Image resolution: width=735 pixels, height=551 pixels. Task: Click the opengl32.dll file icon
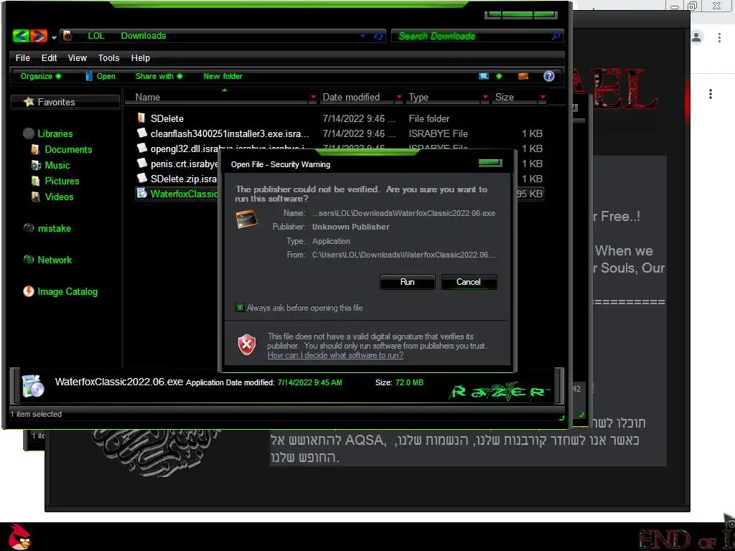click(141, 148)
